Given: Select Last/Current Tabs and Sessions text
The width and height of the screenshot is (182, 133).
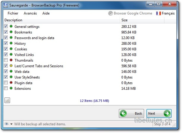Looking at the screenshot, I should point(39,66).
